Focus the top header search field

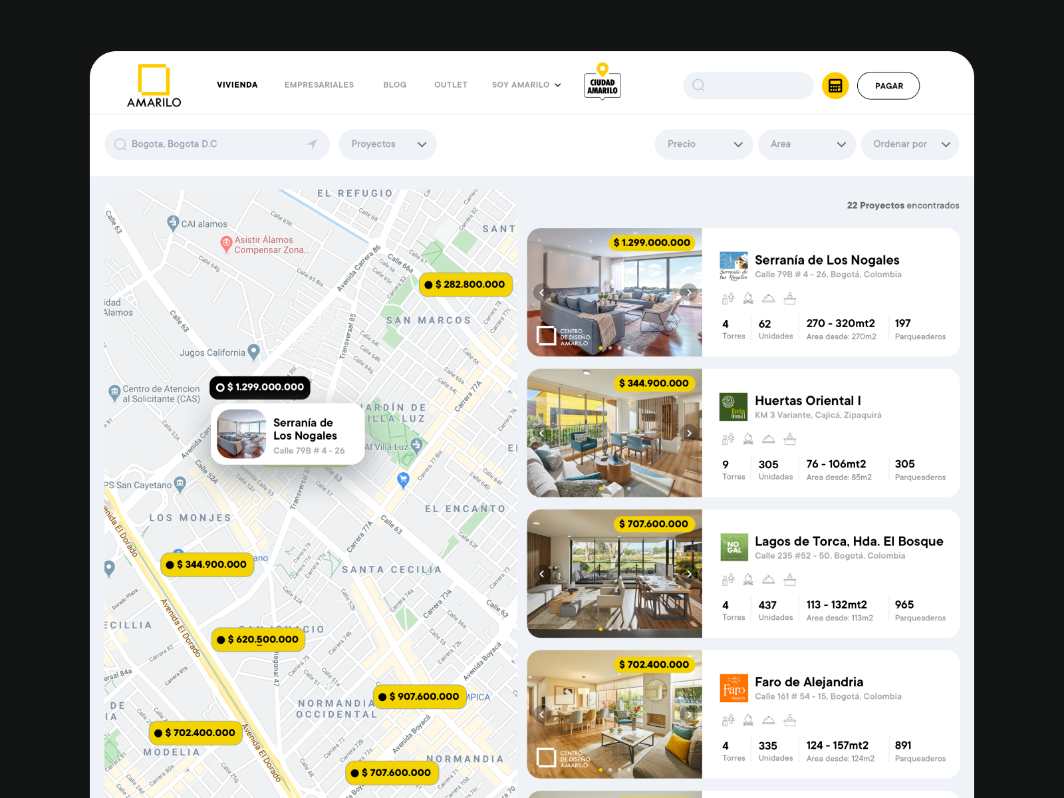point(748,86)
